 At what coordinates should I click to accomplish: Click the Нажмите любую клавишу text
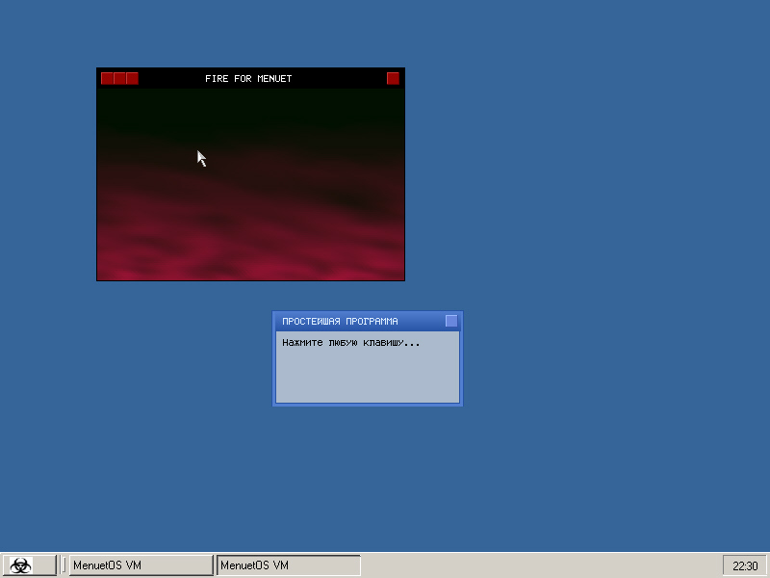tap(350, 342)
